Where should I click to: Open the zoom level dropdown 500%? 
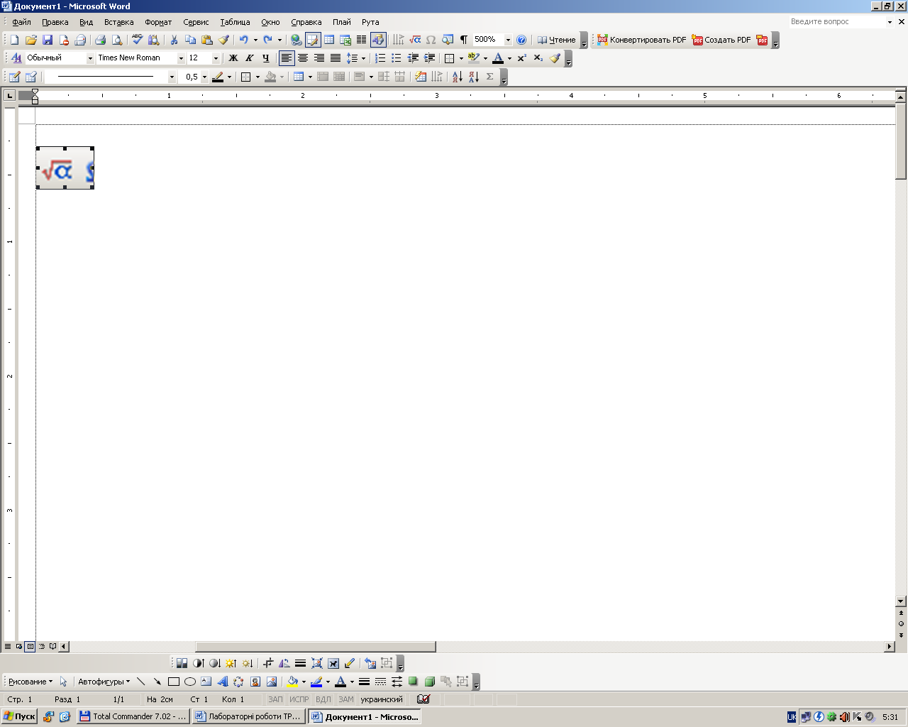(x=508, y=40)
